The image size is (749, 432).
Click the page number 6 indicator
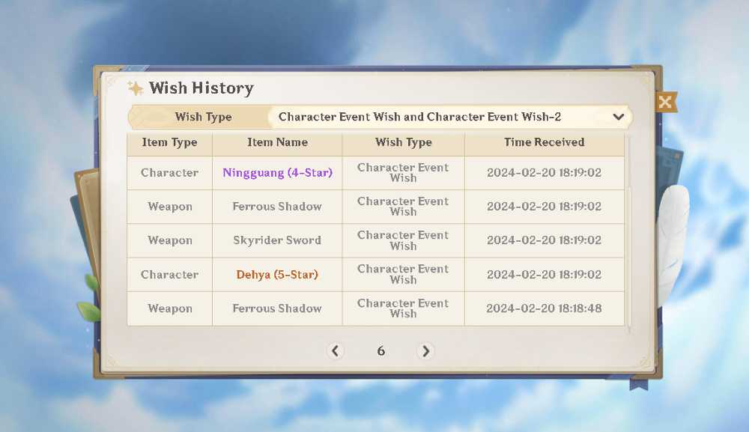[x=380, y=351]
